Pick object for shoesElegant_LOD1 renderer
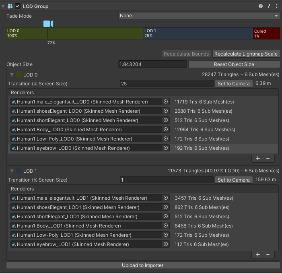The width and height of the screenshot is (282, 273). [165, 207]
